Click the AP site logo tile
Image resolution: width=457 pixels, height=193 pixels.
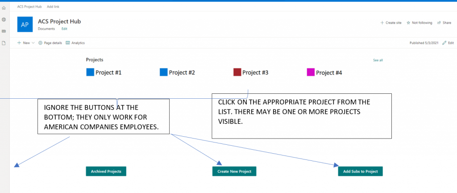(25, 24)
